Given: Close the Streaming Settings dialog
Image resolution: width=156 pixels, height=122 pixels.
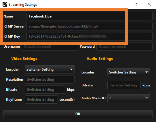Looking at the screenshot, I should (x=149, y=4).
